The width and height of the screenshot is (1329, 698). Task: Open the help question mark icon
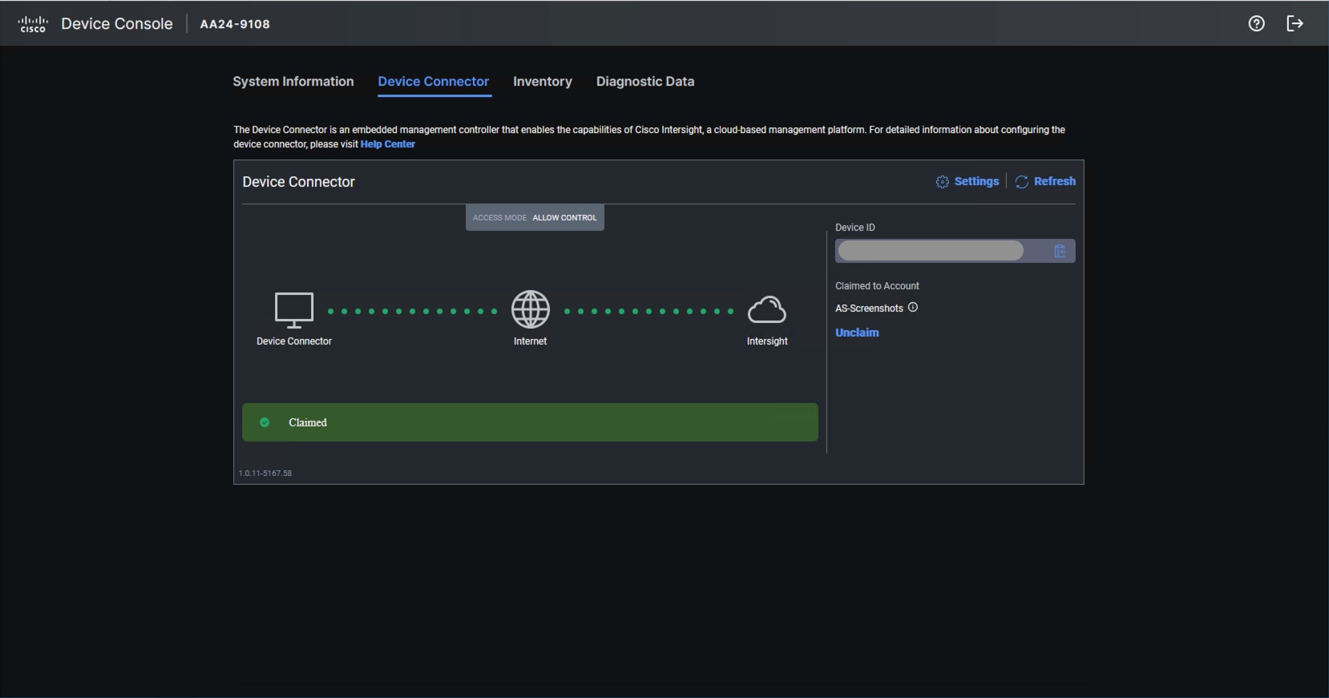1257,23
